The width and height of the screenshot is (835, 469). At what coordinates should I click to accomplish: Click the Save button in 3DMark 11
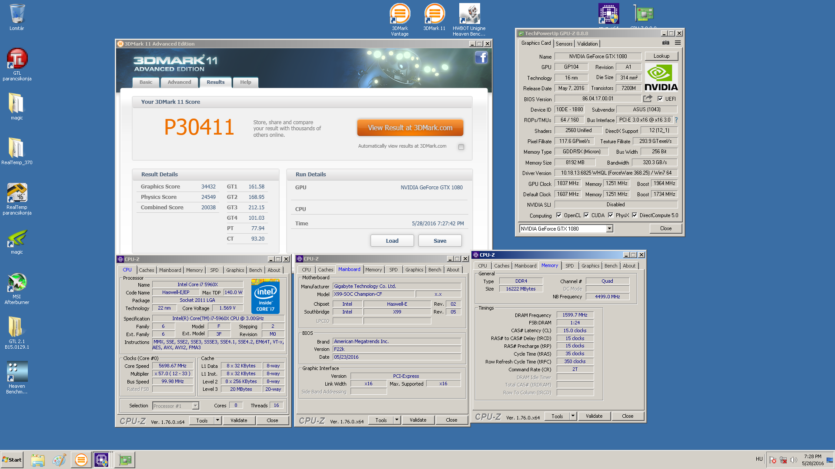pyautogui.click(x=440, y=241)
